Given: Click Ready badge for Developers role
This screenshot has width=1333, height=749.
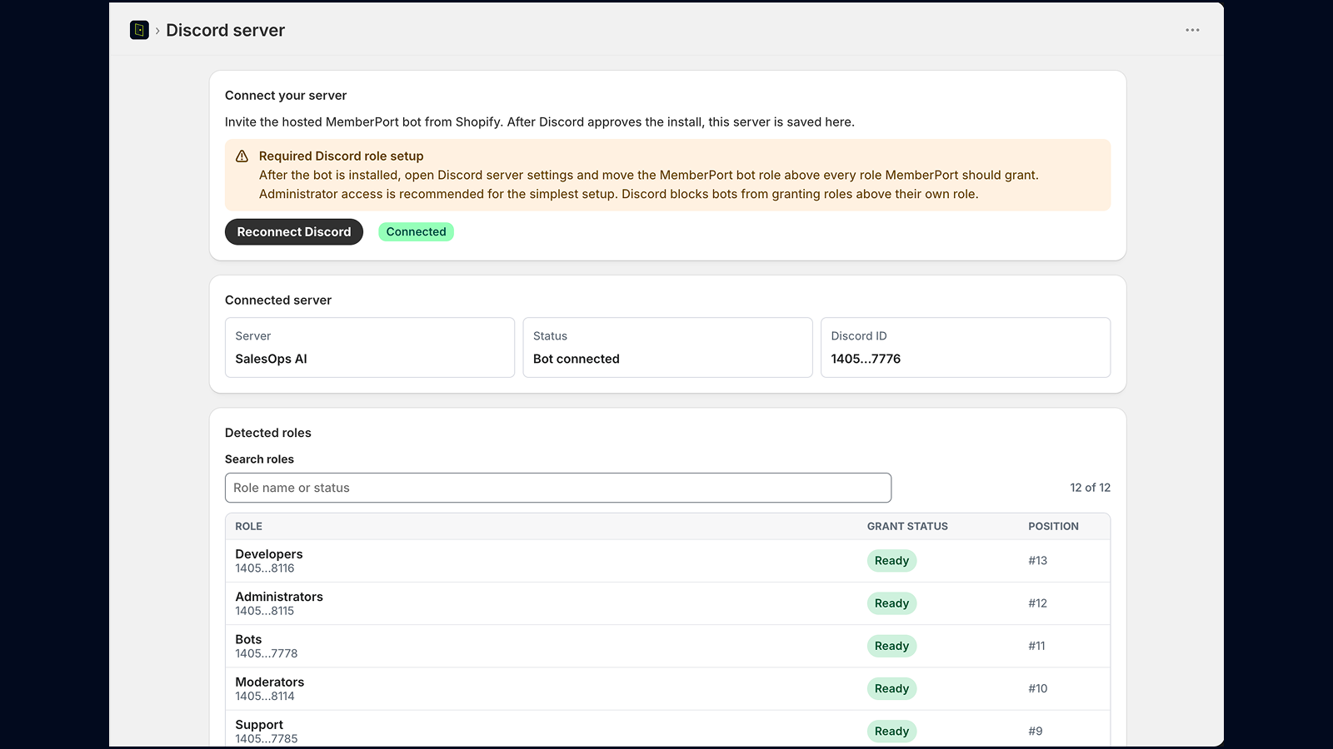Looking at the screenshot, I should [891, 561].
